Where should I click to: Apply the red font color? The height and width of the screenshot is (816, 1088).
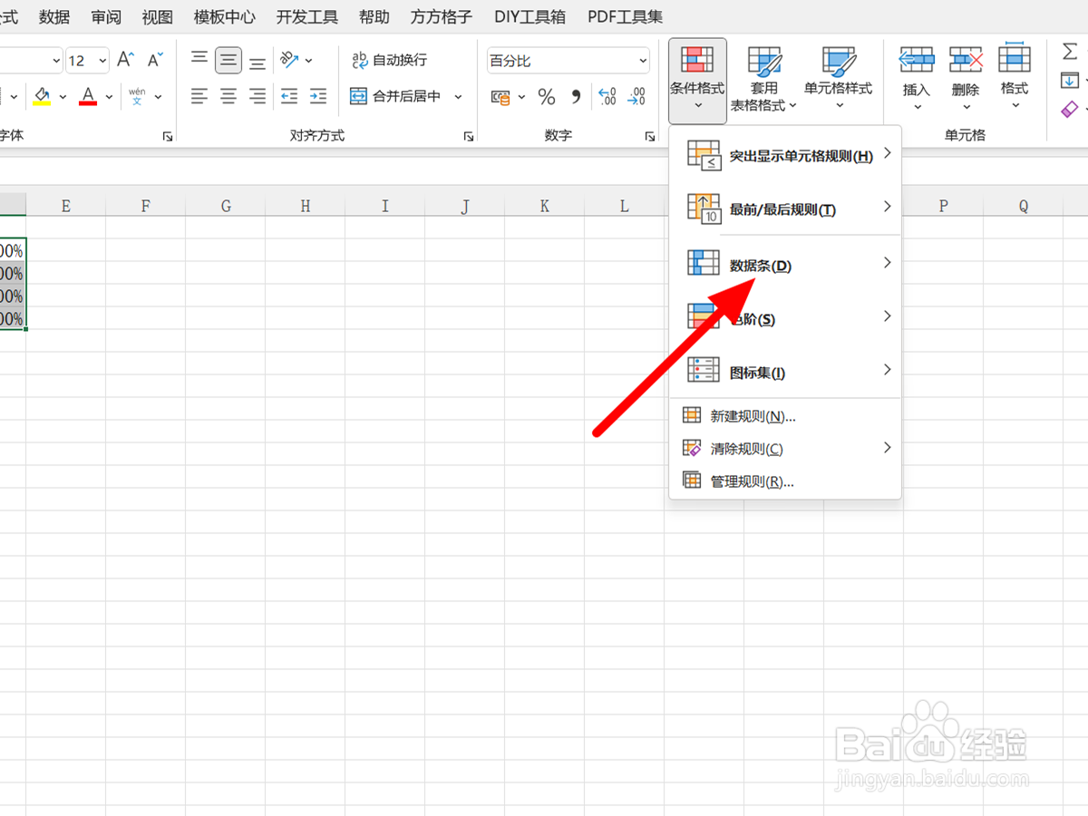coord(88,95)
